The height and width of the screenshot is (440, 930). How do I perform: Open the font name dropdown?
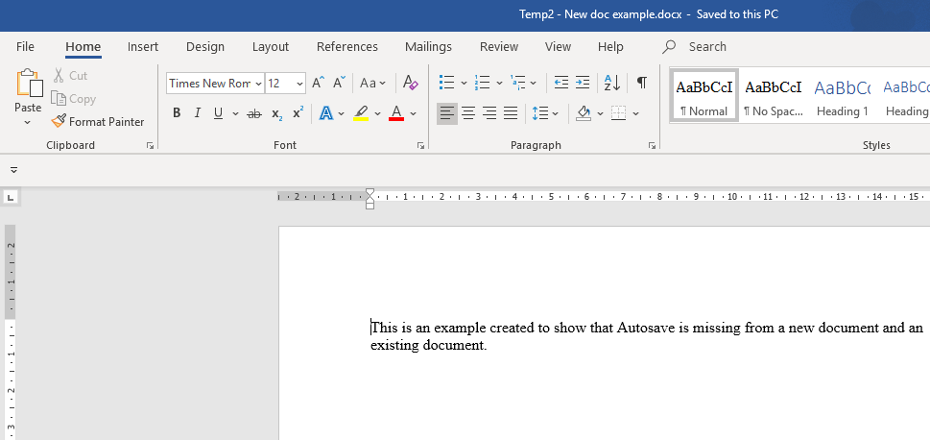[258, 84]
